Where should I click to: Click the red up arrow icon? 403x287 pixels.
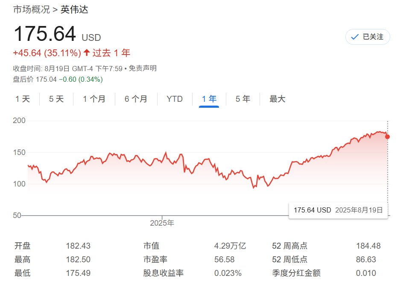87,53
